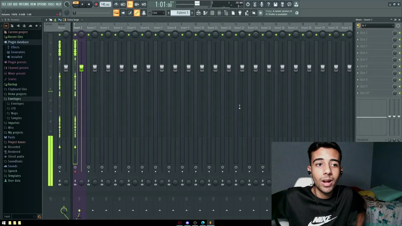Click the Insert 1 green volume fader
The image size is (402, 226).
point(81,68)
